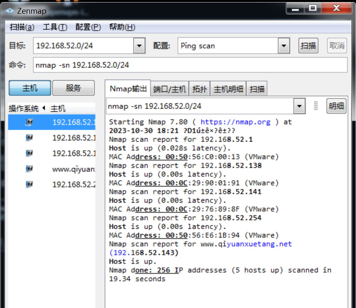
Task: Click the www.qiyuanxuetang.net hostname in output
Action: tap(246, 244)
